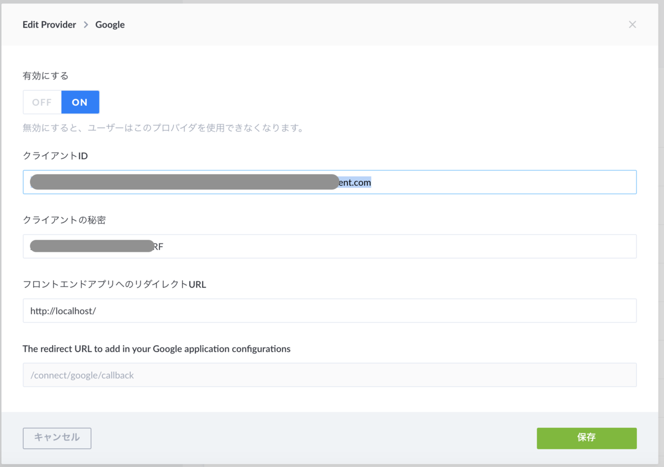Click the フロントエンドアプリへのリダイレクトURL label
This screenshot has height=467, width=664.
(115, 284)
